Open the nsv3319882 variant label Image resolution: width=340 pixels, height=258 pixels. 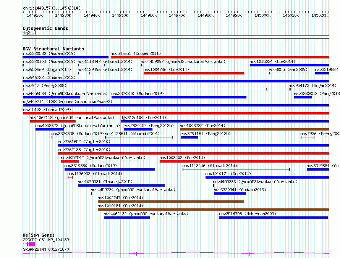(x=326, y=69)
